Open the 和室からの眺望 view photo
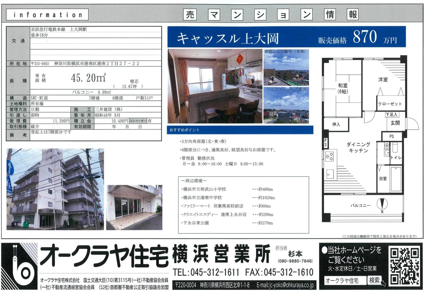Image resolution: width=424 pixels, height=293 pixels. coord(286,67)
